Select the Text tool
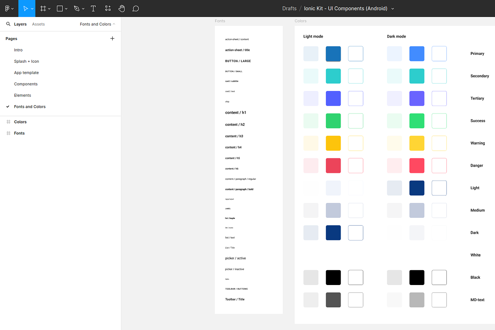This screenshot has height=330, width=495. coord(93,8)
